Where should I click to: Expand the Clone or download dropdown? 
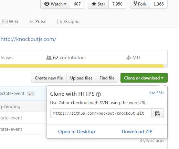144,78
